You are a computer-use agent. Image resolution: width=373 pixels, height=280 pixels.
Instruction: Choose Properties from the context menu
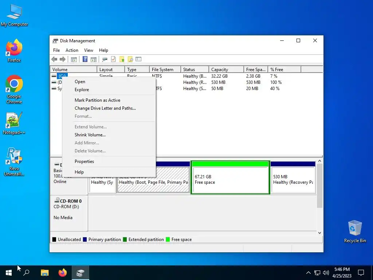tap(109, 162)
